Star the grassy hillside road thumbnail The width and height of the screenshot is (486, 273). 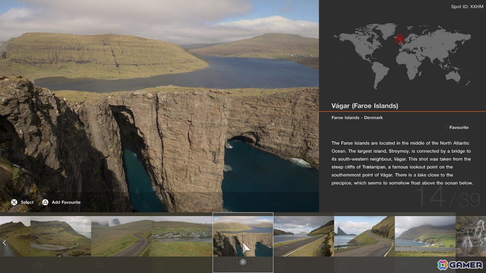click(x=100, y=265)
